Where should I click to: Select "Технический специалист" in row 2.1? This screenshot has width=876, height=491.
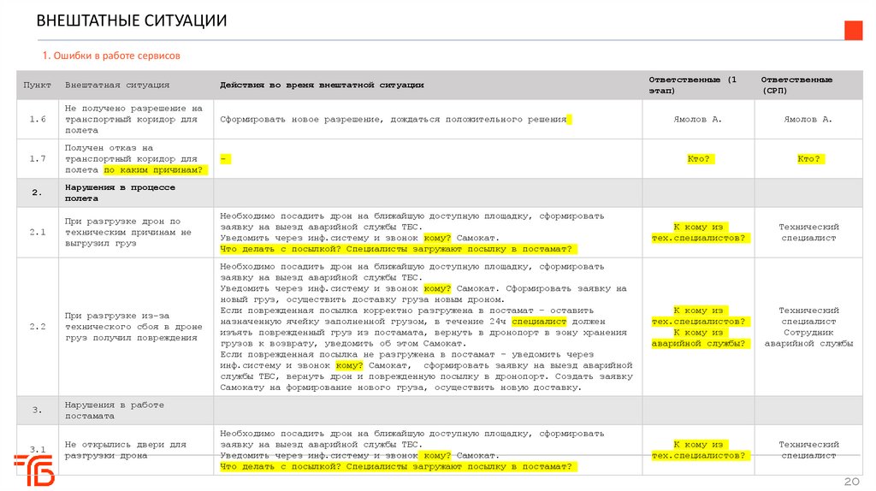point(808,233)
